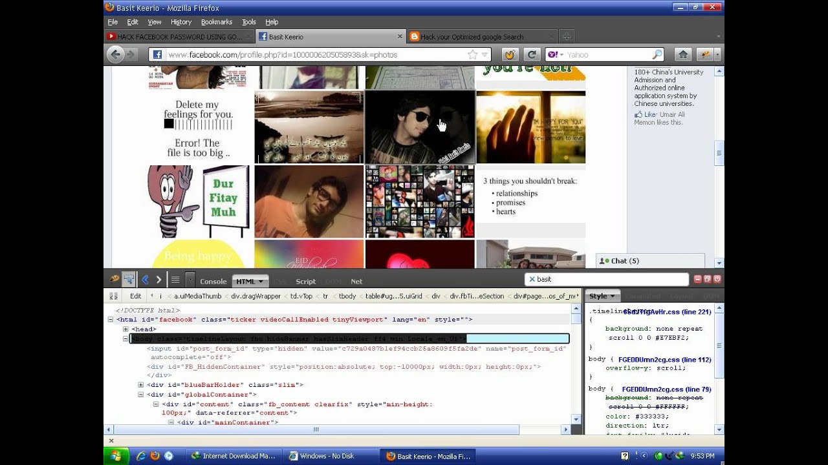The image size is (828, 465).
Task: Click the Windows Start button
Action: 117,456
